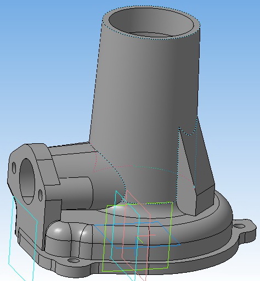Image resolution: width=260 pixels, height=281 pixels.
Task: Select the lower small bolt hole on side flange
Action: (40, 195)
